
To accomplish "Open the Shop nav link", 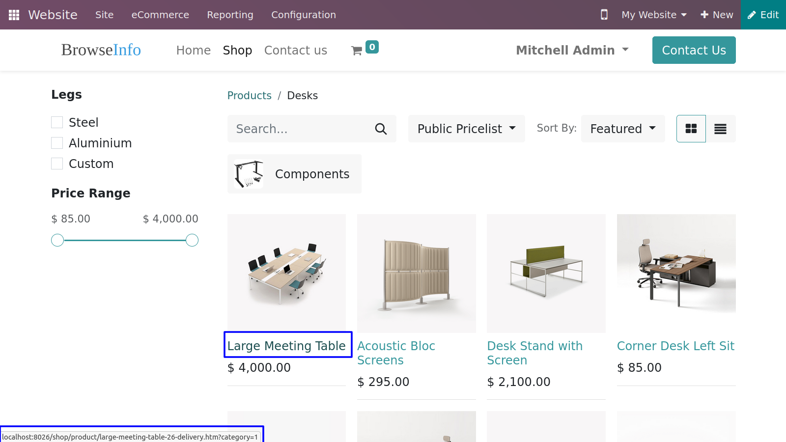I will pyautogui.click(x=237, y=50).
